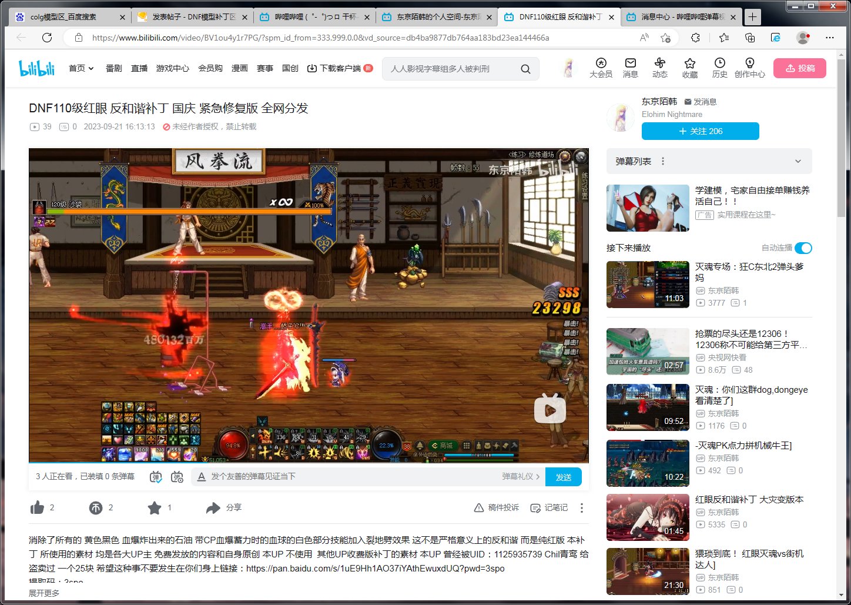
Task: Expand the 首页 dropdown
Action: click(x=81, y=68)
